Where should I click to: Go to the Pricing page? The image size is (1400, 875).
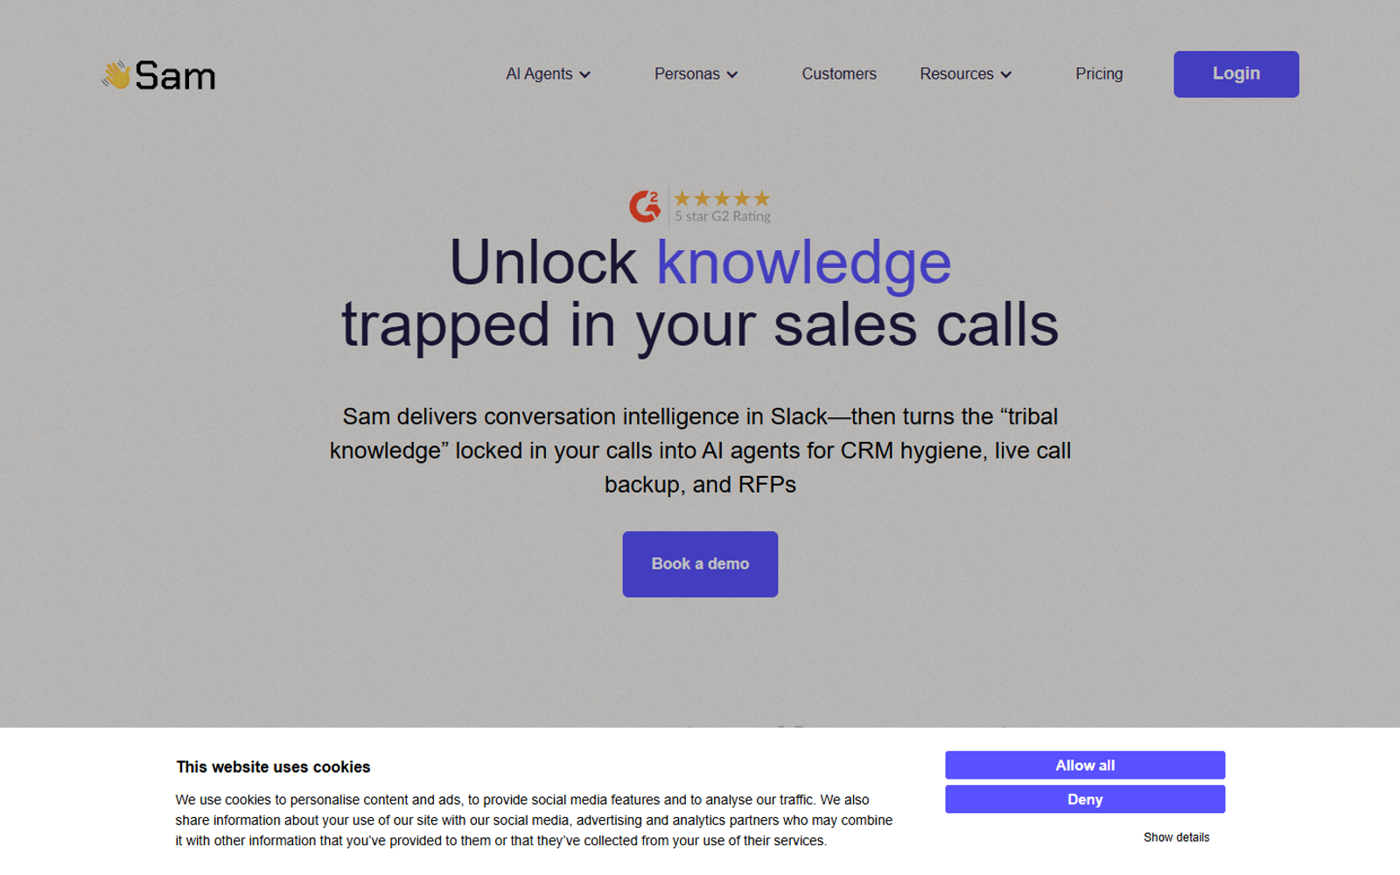(x=1099, y=74)
